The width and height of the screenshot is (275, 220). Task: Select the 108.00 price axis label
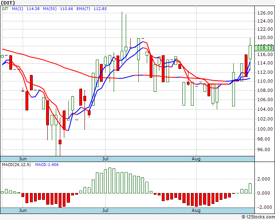[x=265, y=90]
